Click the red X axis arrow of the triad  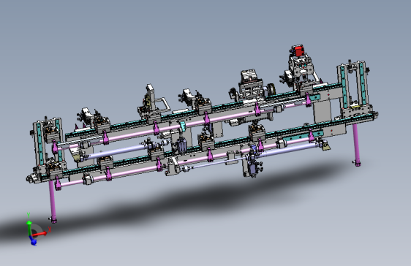(39, 234)
